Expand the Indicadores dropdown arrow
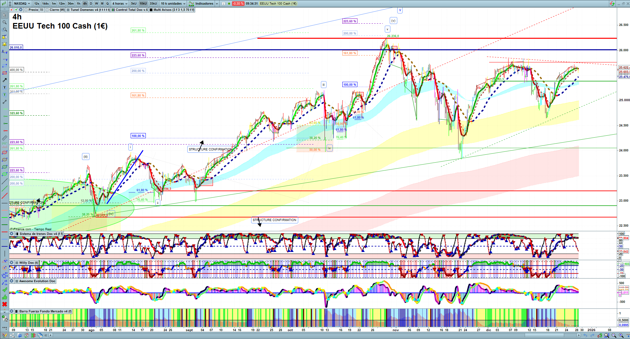 click(217, 4)
